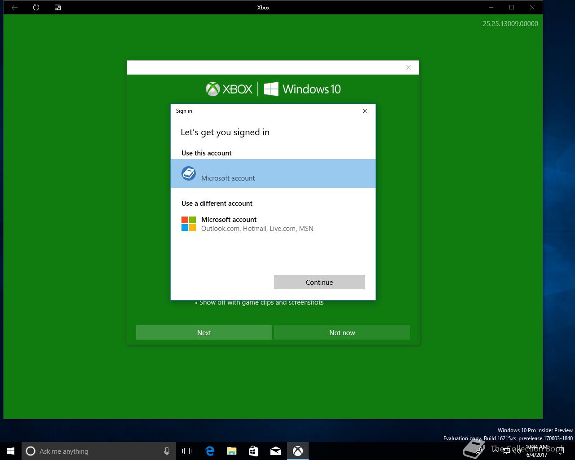Click the Cortana microphone icon
This screenshot has height=460, width=575.
point(167,451)
